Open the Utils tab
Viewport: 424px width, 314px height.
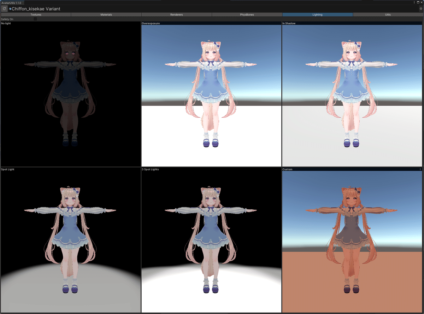click(388, 15)
